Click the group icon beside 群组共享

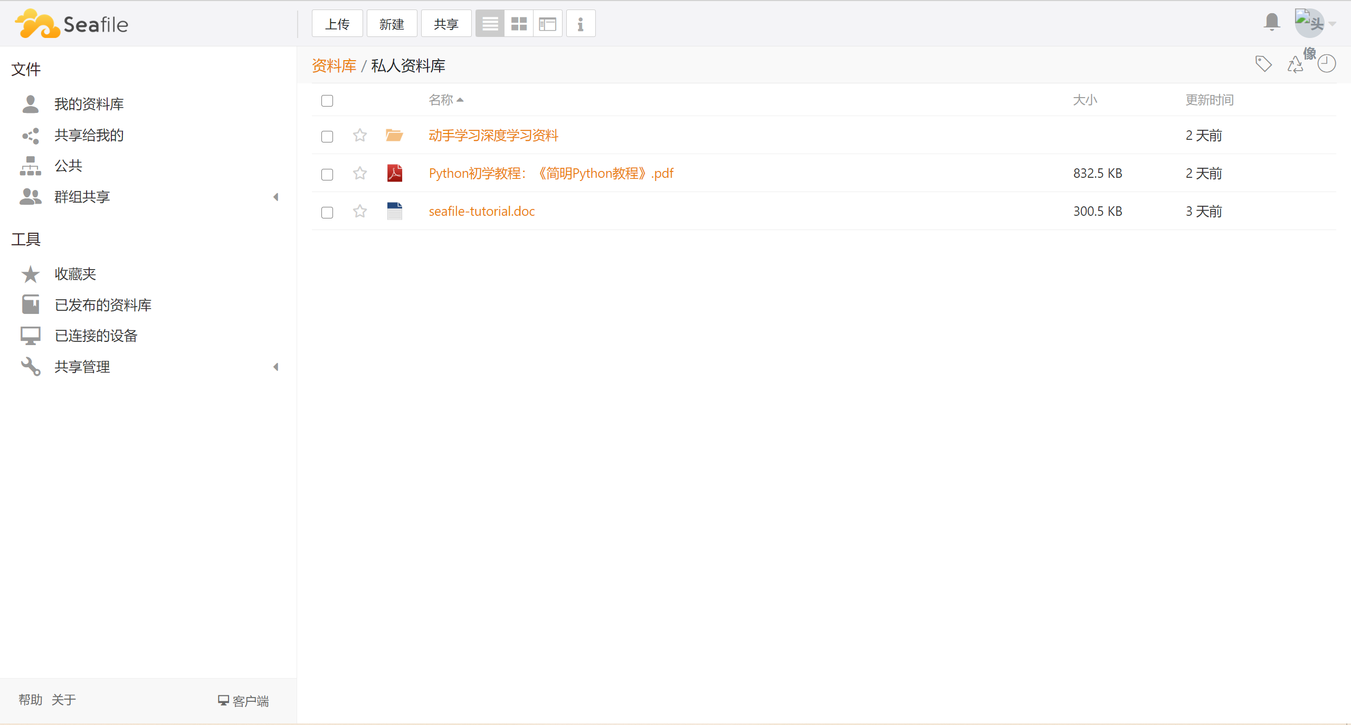[x=31, y=197]
